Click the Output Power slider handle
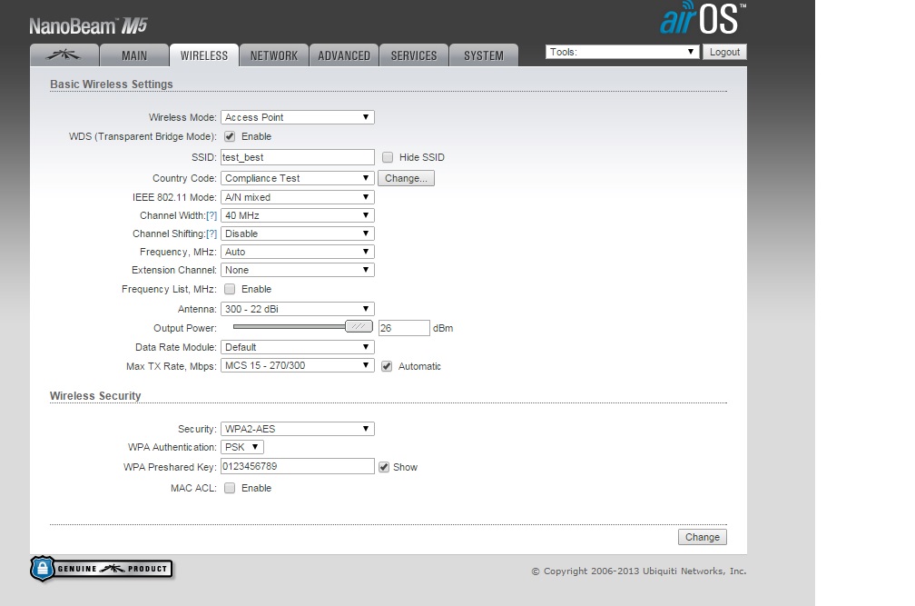915x606 pixels. coord(359,326)
